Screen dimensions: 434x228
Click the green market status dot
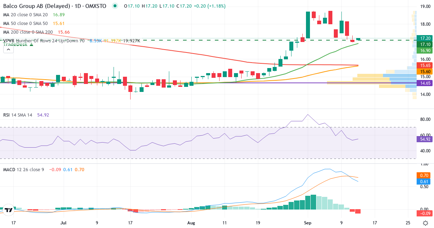[x=115, y=6]
